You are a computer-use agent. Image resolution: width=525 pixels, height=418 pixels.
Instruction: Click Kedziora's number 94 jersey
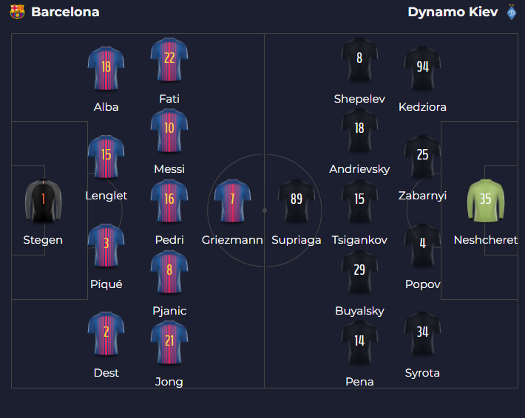click(422, 68)
